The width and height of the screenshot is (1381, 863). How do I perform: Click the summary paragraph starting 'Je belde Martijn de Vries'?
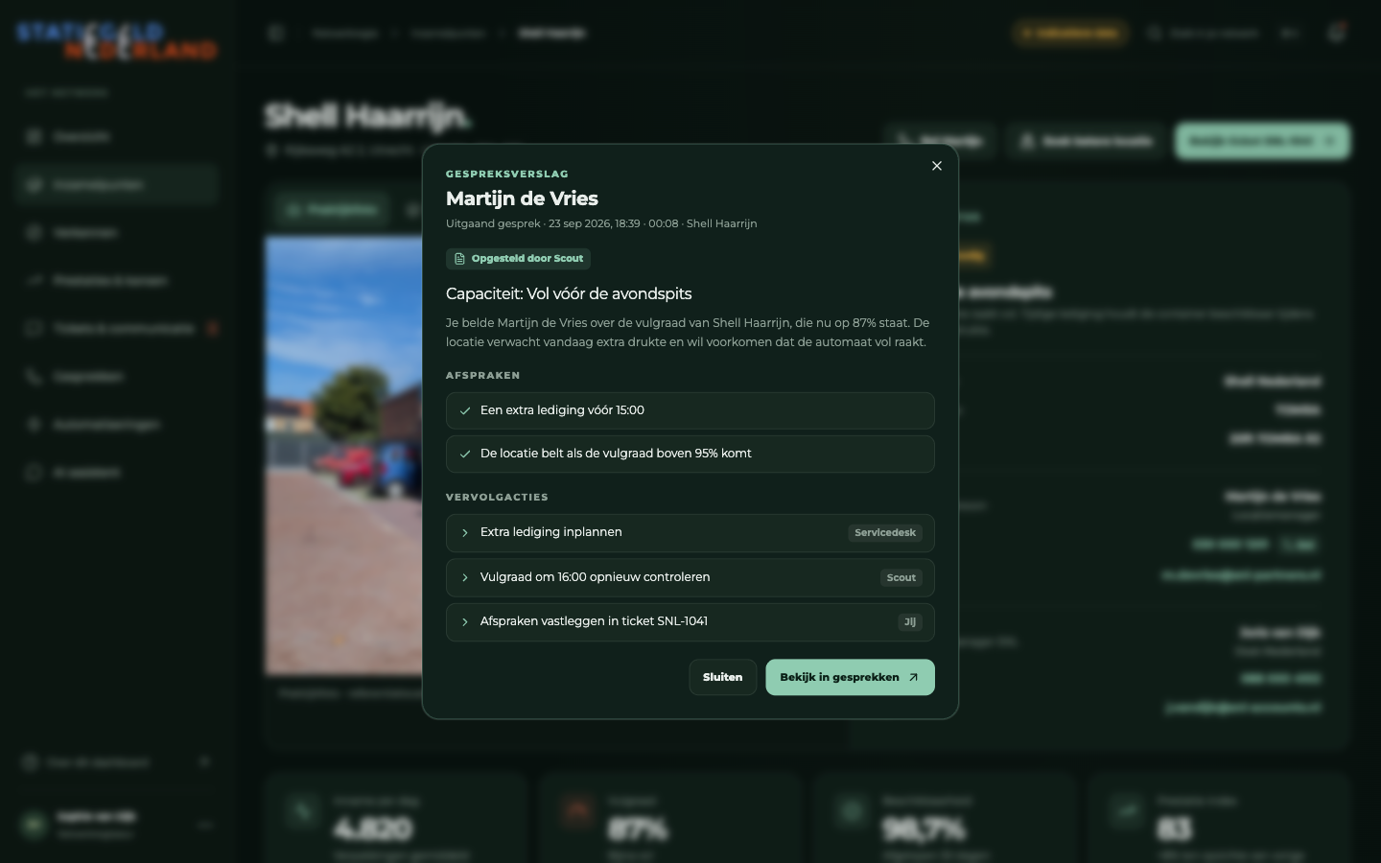pos(688,332)
